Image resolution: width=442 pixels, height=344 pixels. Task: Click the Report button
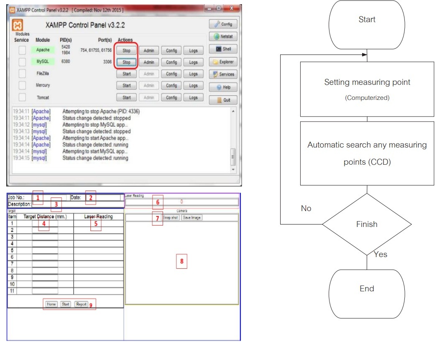81,304
